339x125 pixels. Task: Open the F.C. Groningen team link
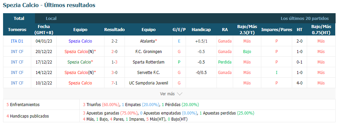[x=149, y=52]
